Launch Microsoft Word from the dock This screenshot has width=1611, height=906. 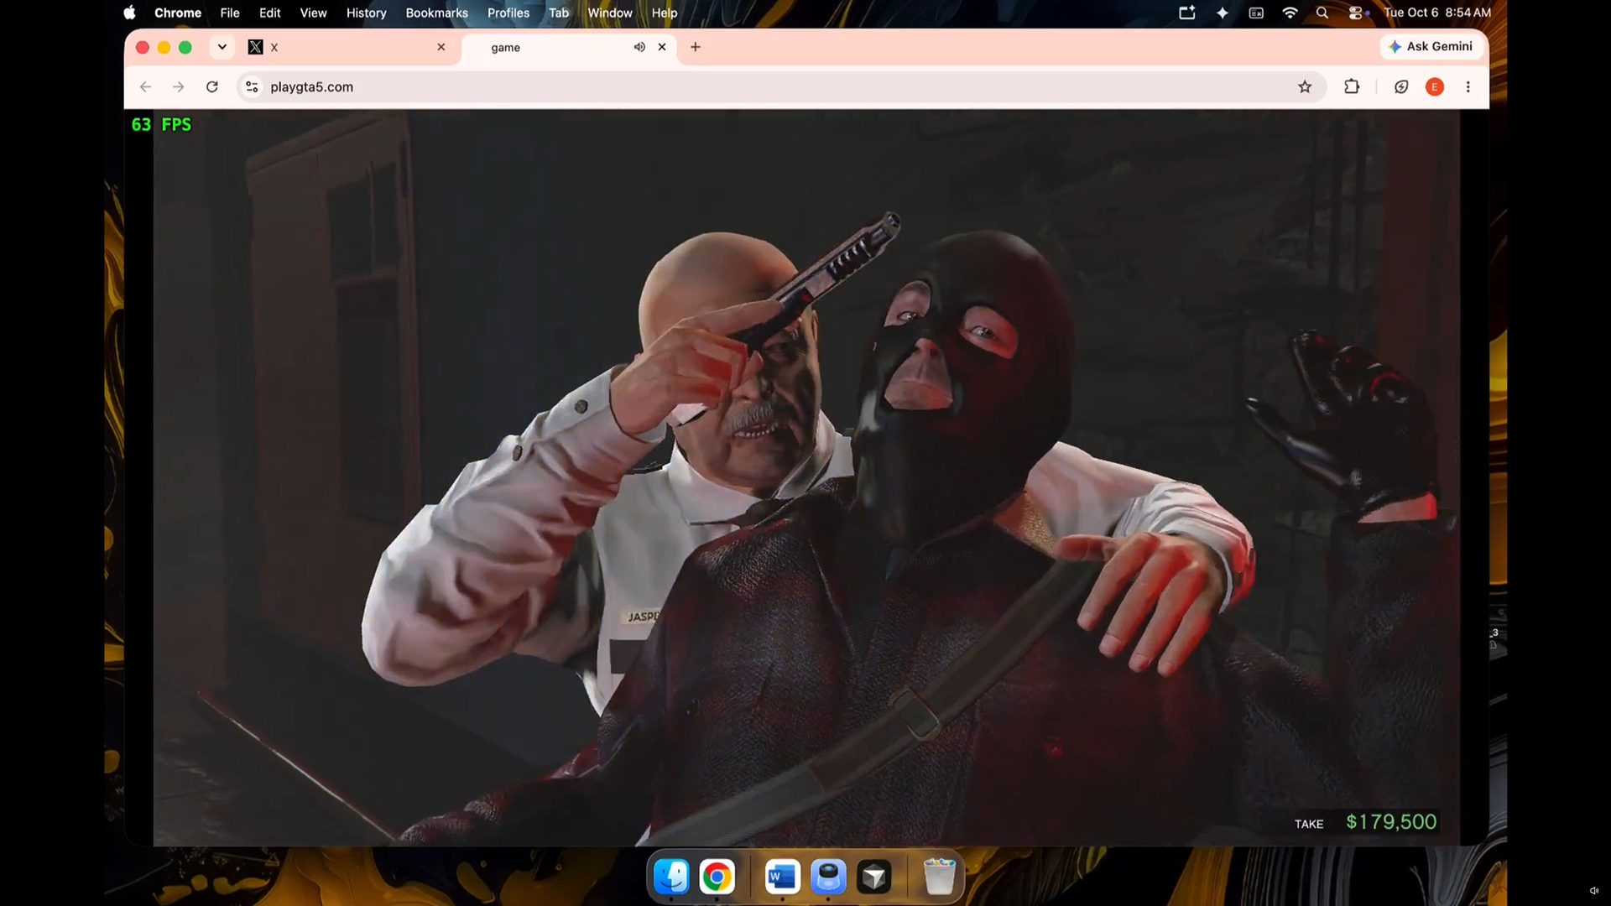[782, 877]
